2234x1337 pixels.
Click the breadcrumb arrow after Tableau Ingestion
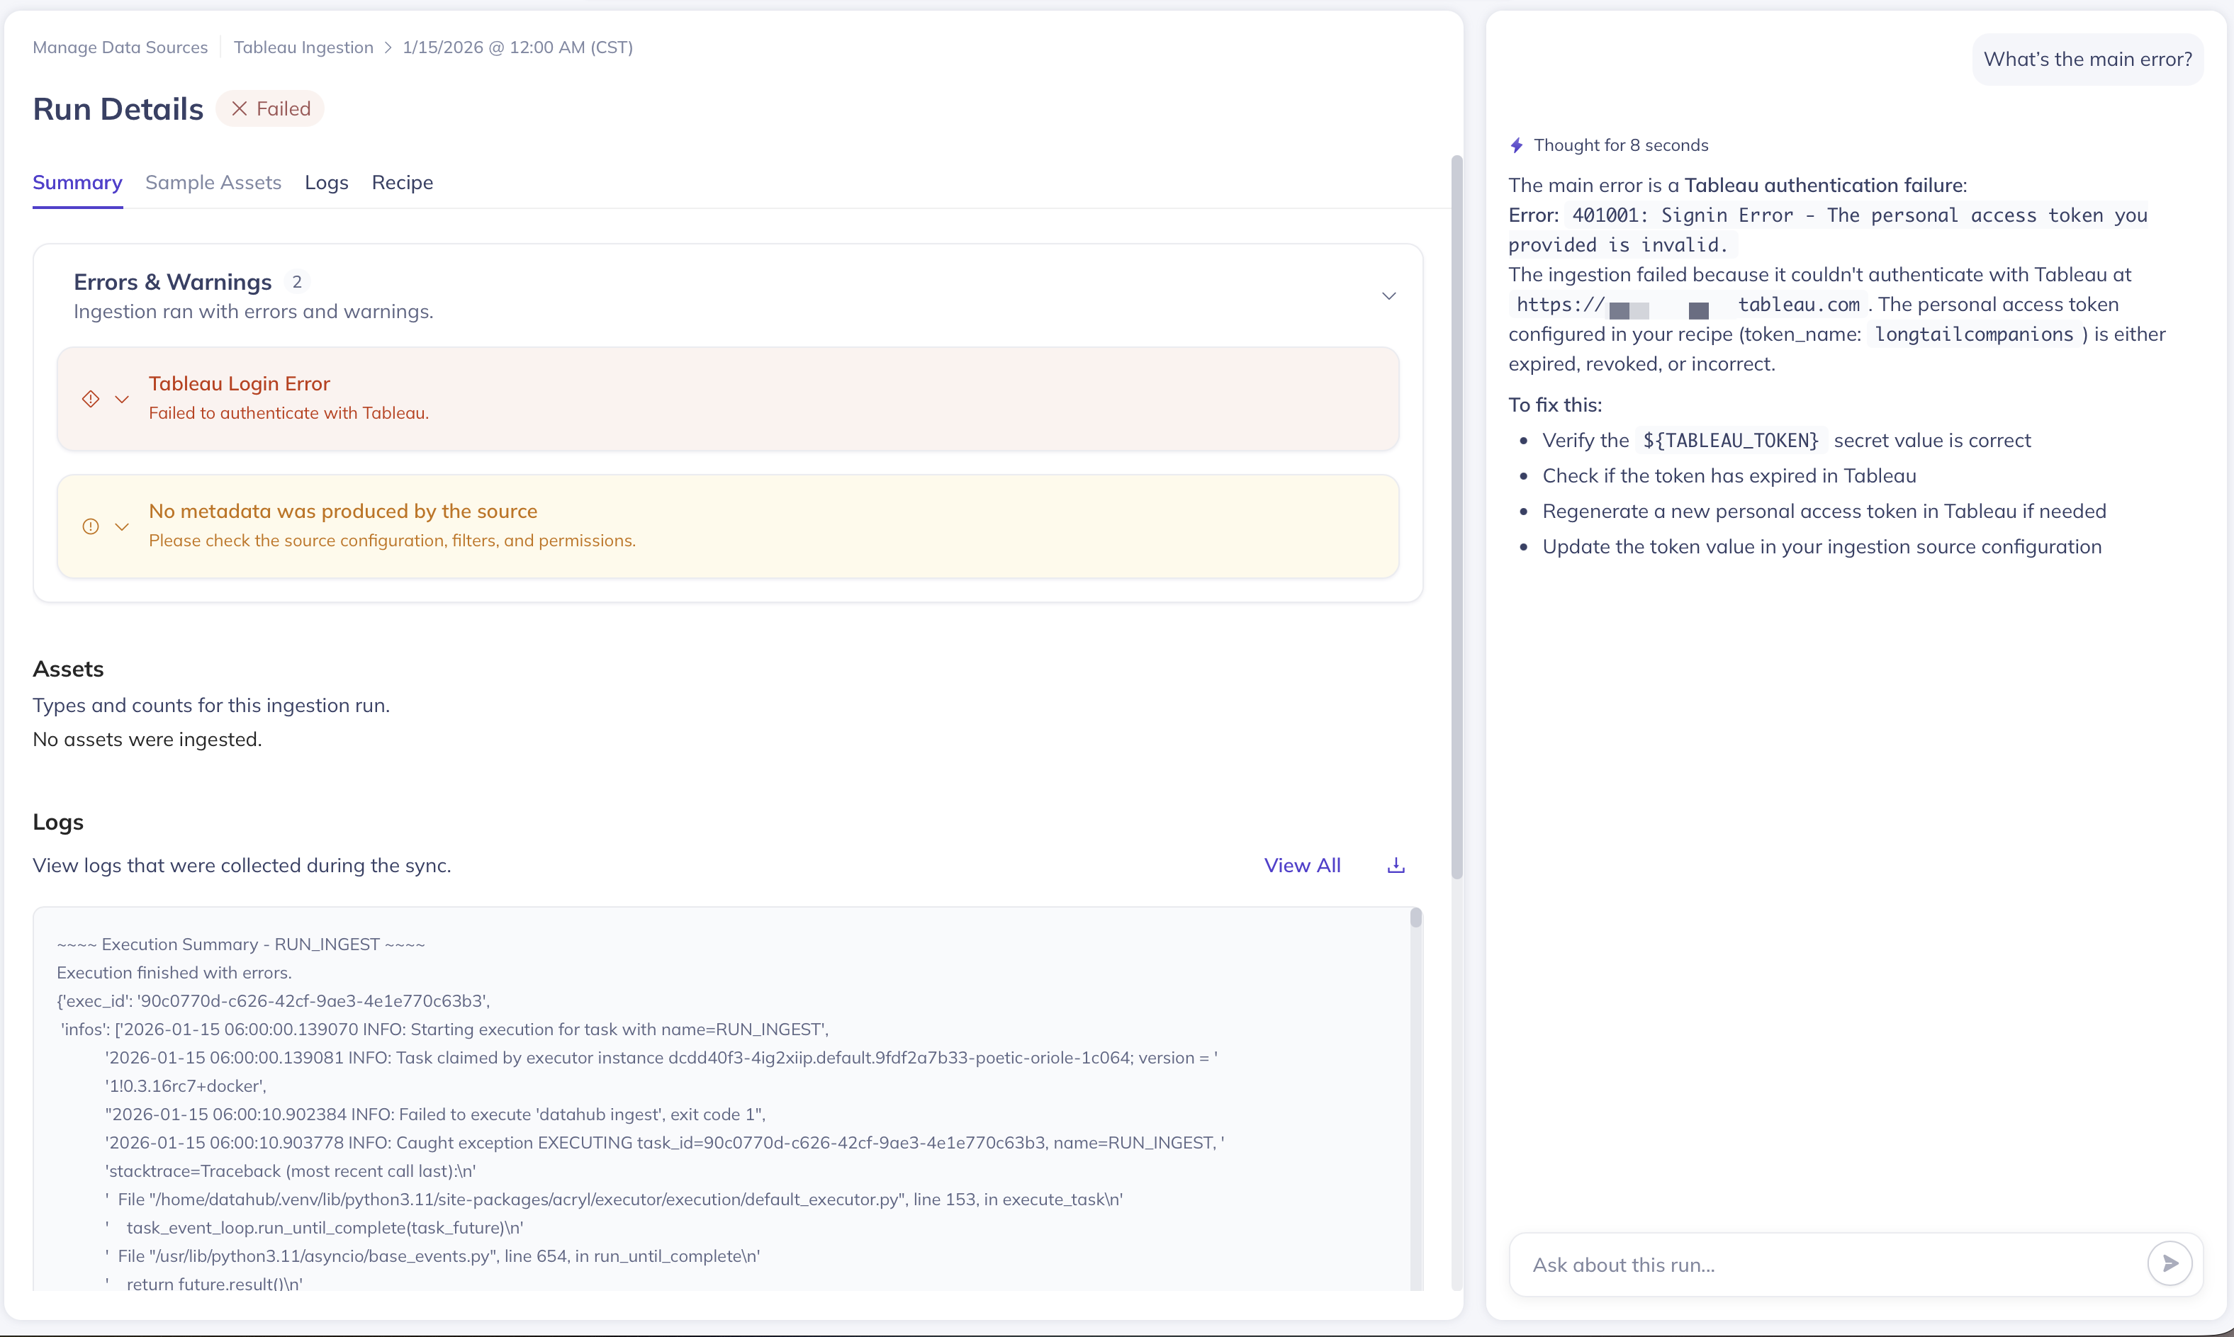388,47
